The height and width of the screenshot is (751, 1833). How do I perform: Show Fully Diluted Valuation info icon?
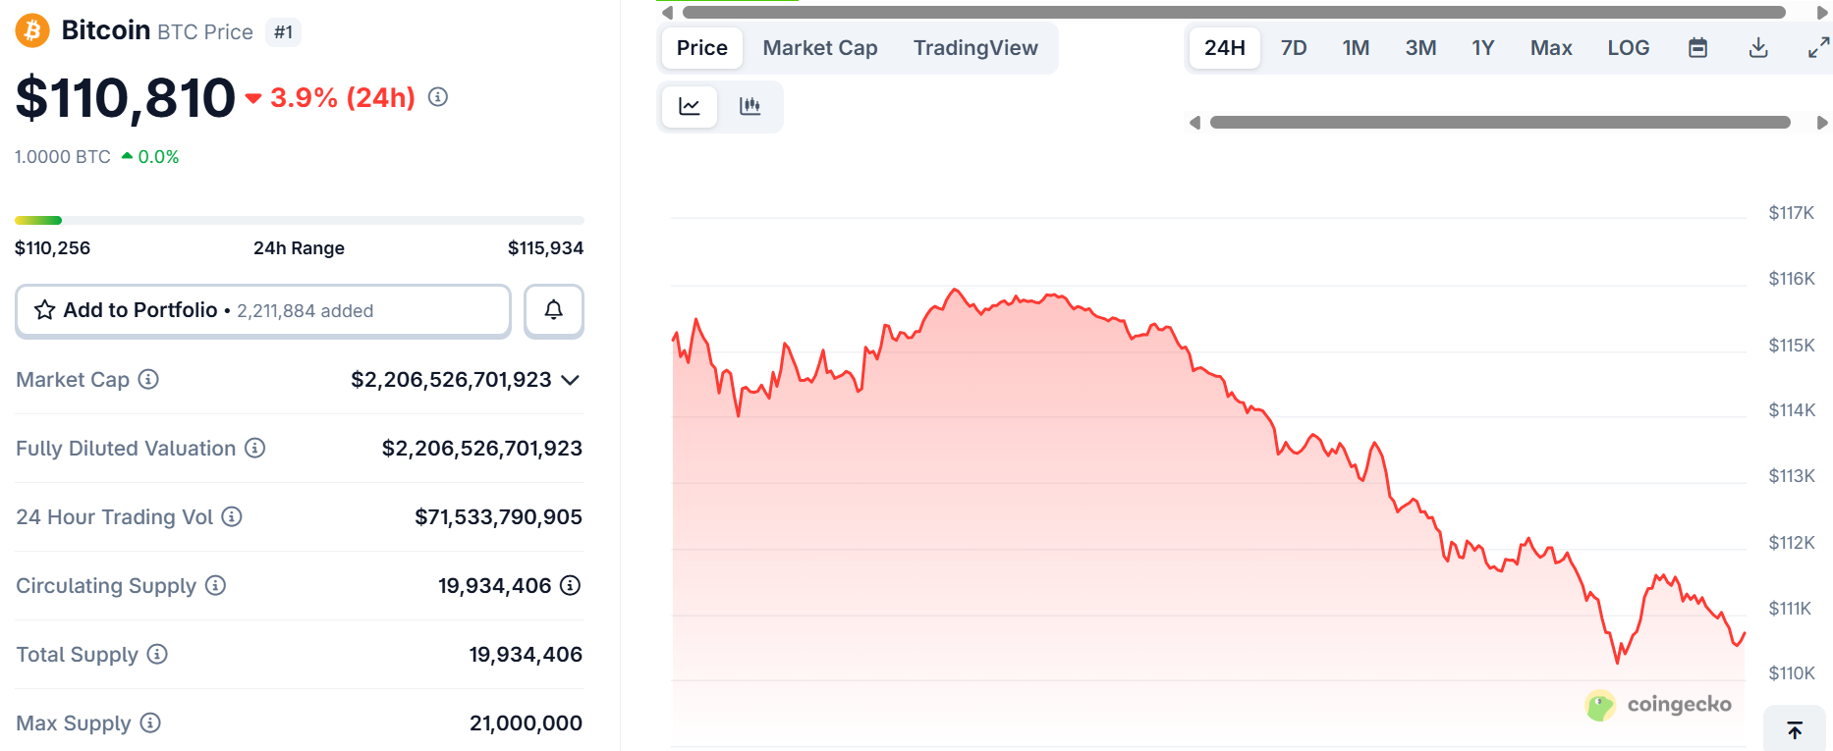point(255,448)
